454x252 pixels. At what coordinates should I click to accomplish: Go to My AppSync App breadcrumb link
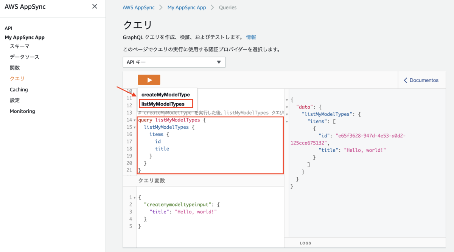187,7
